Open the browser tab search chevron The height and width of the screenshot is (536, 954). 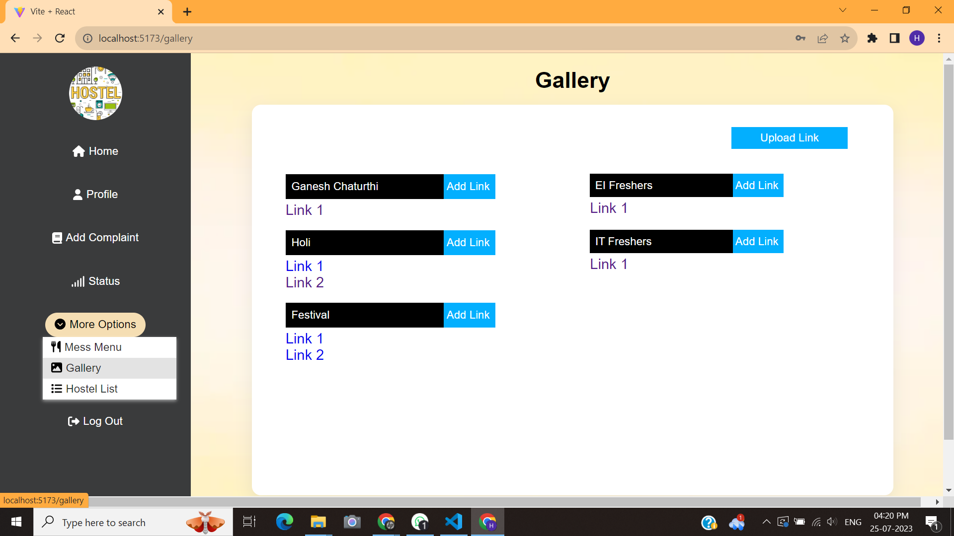point(843,10)
